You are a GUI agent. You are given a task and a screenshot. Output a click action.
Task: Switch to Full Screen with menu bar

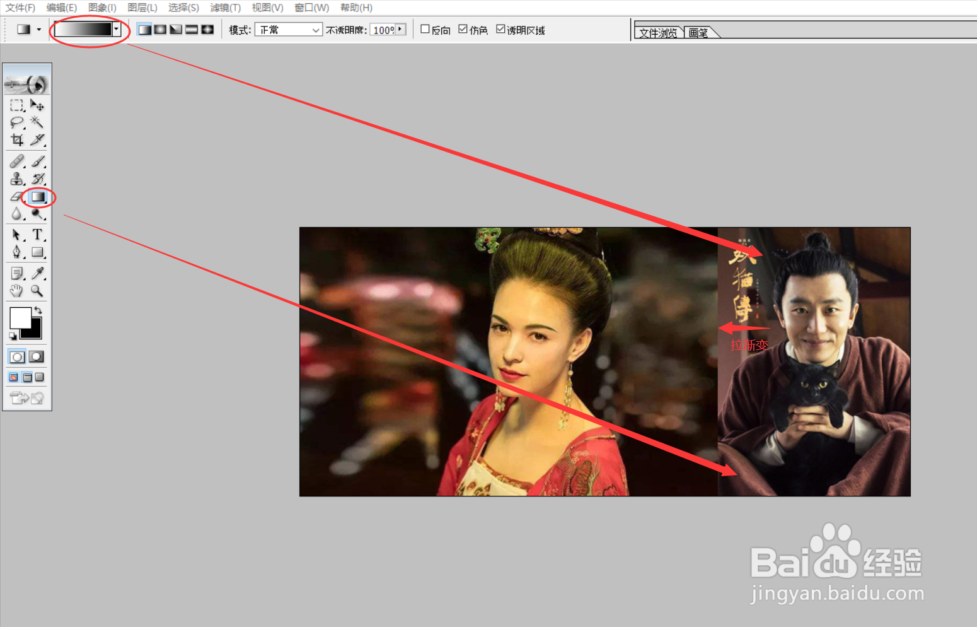pyautogui.click(x=27, y=377)
